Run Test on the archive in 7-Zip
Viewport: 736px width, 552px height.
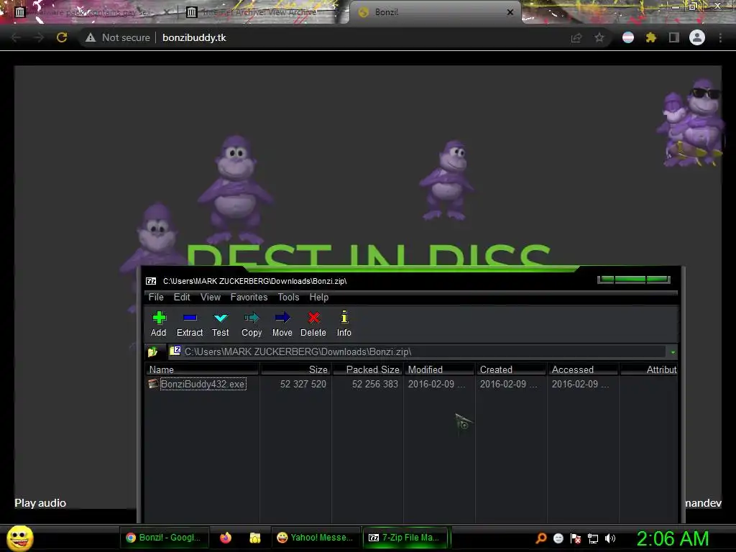tap(220, 323)
